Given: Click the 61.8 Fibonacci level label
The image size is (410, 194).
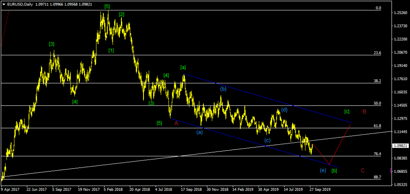Looking at the screenshot, I should pyautogui.click(x=378, y=126).
